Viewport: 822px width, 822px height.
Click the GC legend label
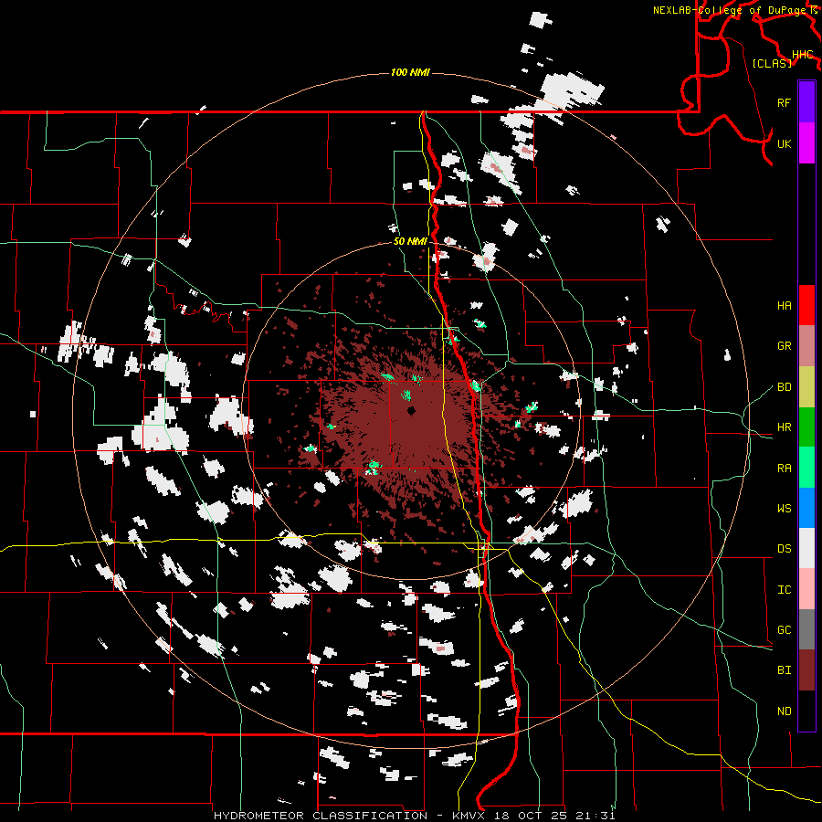[x=784, y=630]
